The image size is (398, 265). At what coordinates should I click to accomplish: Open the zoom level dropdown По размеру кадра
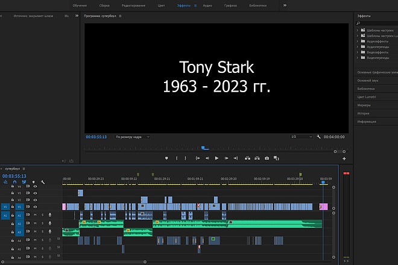tap(132, 137)
